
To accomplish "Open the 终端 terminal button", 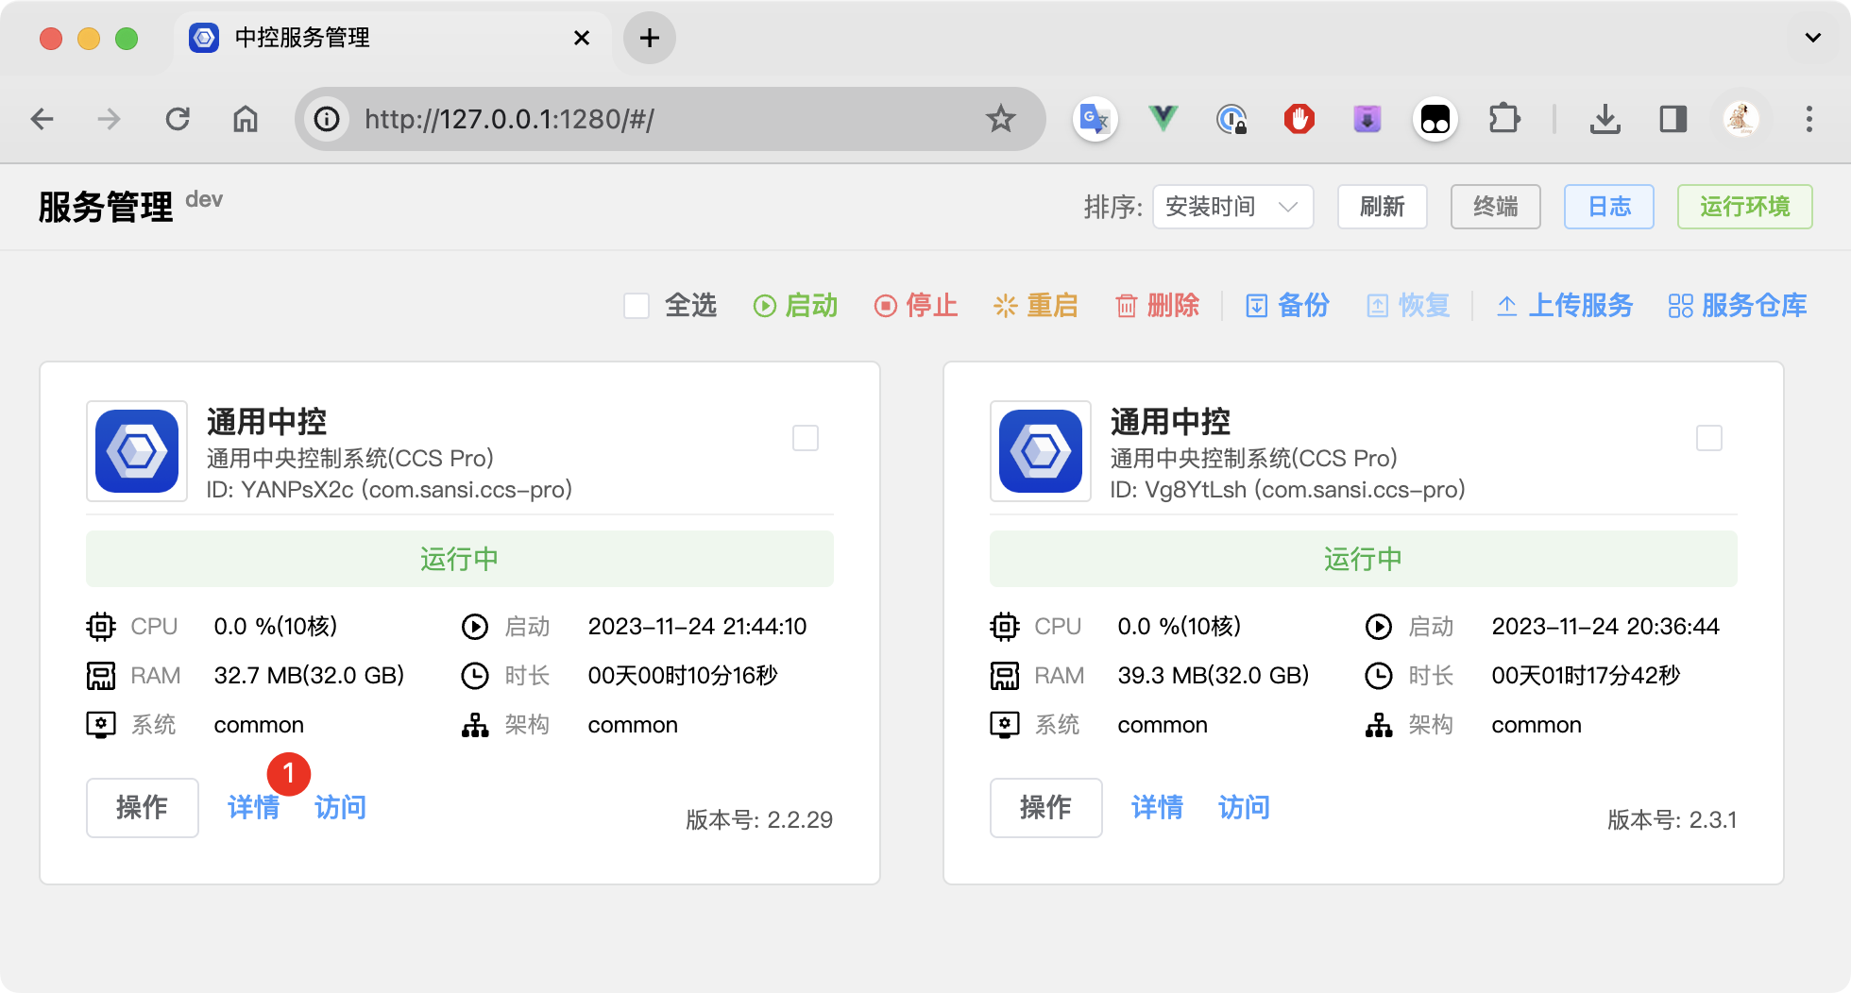I will 1495,207.
